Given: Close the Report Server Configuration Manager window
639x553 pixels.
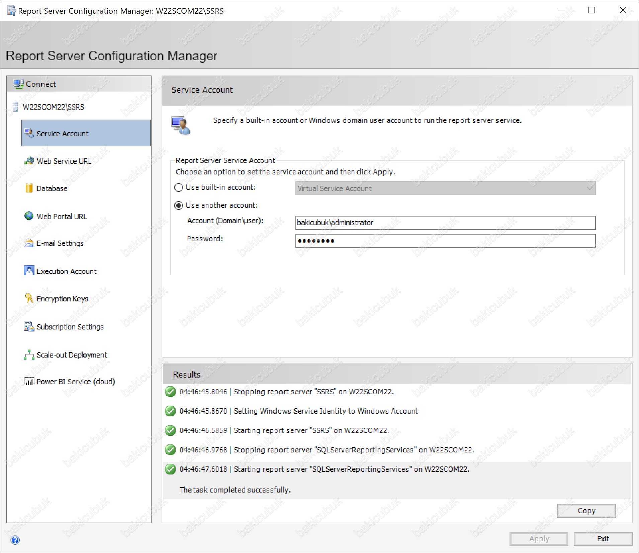Looking at the screenshot, I should pos(623,10).
